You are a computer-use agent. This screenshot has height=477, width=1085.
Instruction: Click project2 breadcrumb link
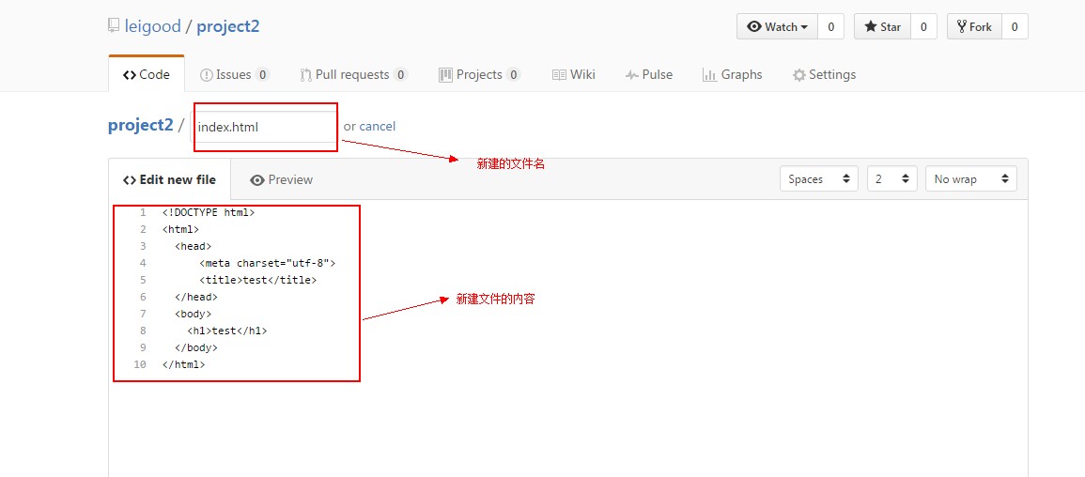click(141, 126)
